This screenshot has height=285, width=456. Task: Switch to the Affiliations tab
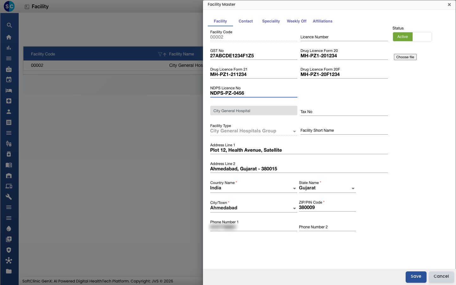point(322,21)
